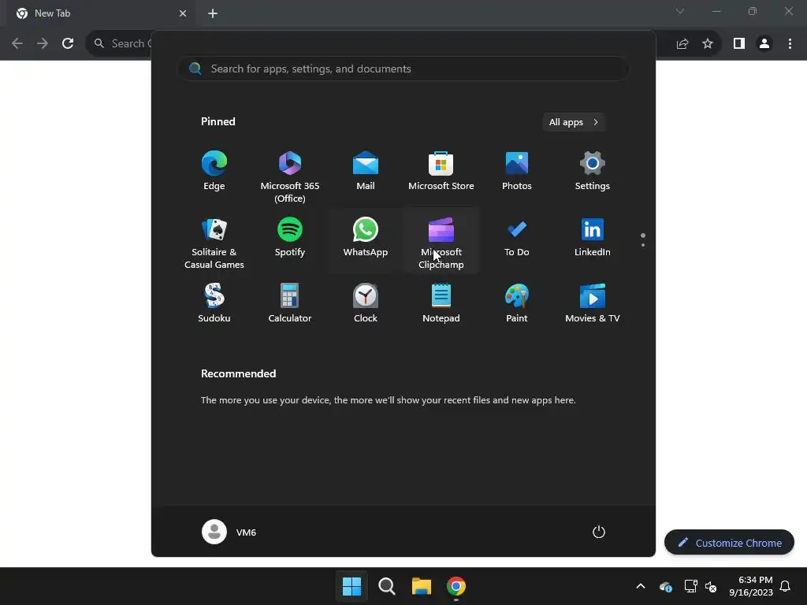Launch WhatsApp
807x605 pixels.
coord(366,238)
